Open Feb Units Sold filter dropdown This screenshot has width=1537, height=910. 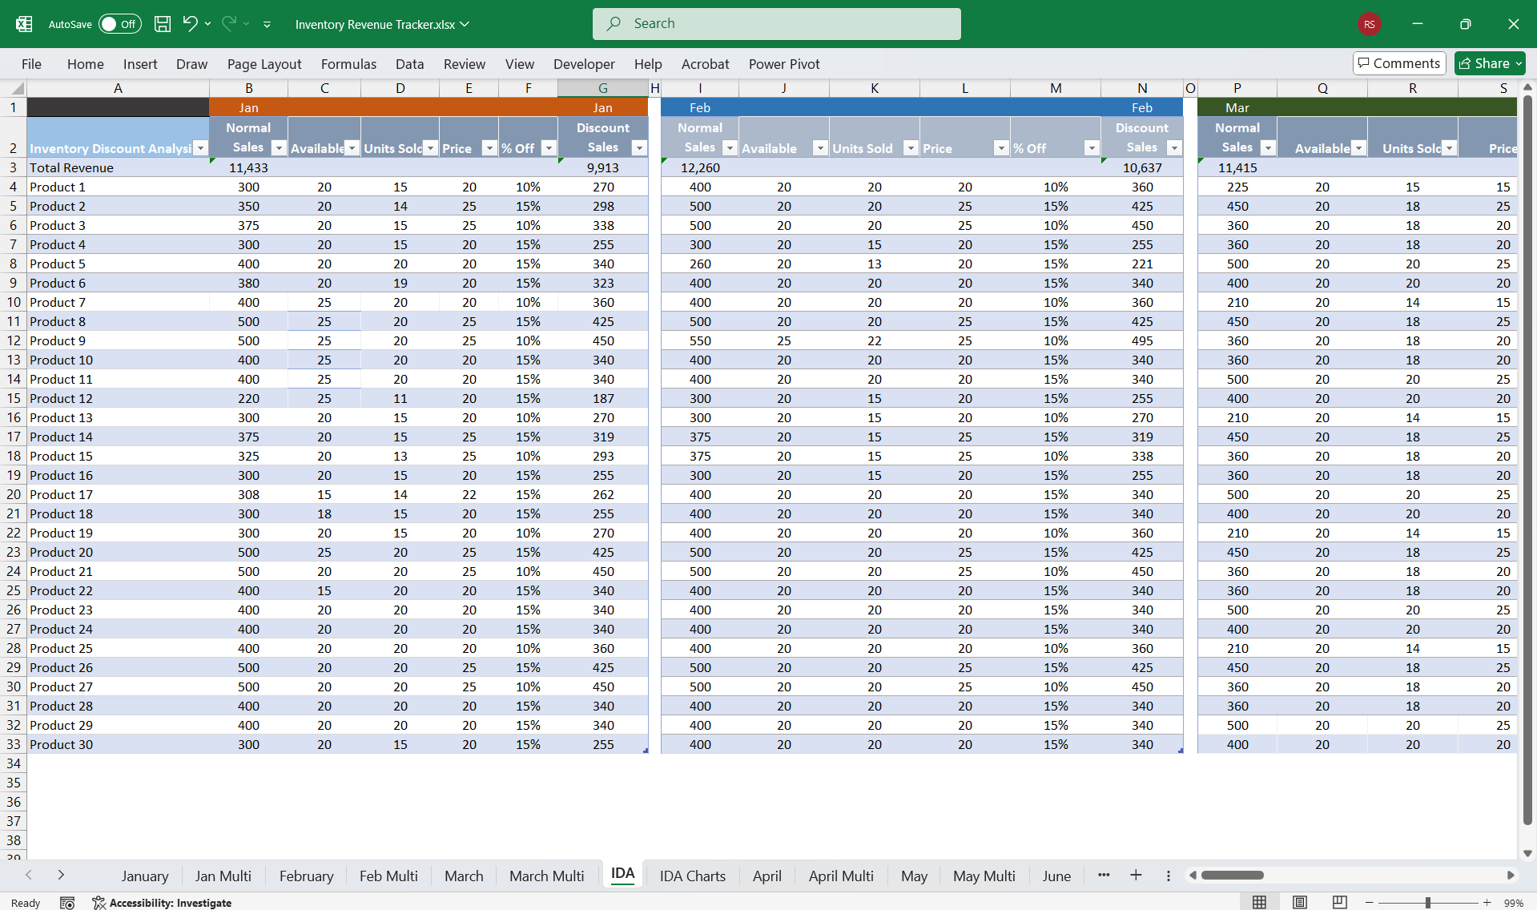[x=911, y=148]
